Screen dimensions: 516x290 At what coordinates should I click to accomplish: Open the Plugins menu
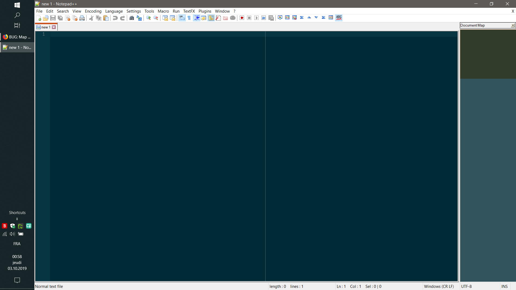coord(205,11)
